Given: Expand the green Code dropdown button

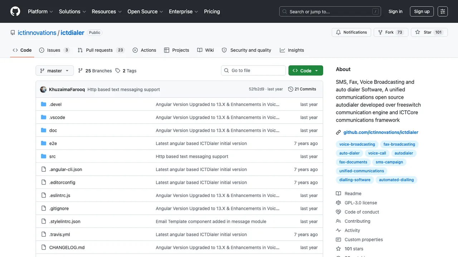Looking at the screenshot, I should click(x=306, y=71).
